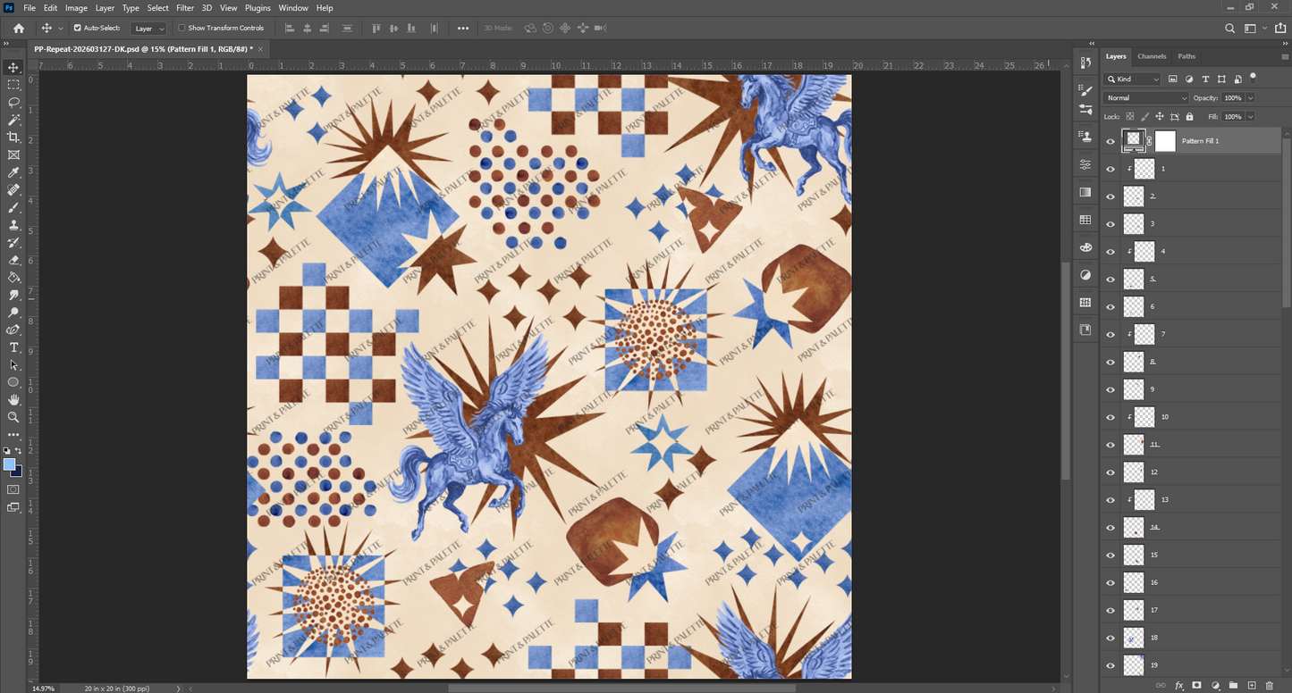The width and height of the screenshot is (1292, 693).
Task: Select the Zoom tool
Action: (x=13, y=417)
